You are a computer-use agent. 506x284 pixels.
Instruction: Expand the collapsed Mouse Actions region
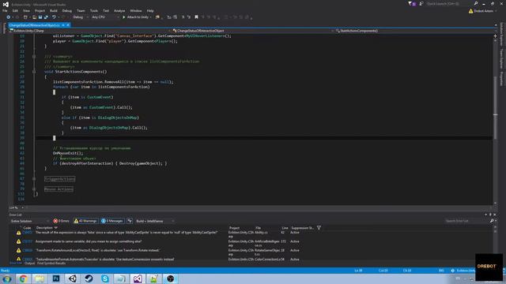coord(34,189)
